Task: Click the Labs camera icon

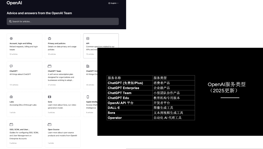Action: click(x=11, y=97)
